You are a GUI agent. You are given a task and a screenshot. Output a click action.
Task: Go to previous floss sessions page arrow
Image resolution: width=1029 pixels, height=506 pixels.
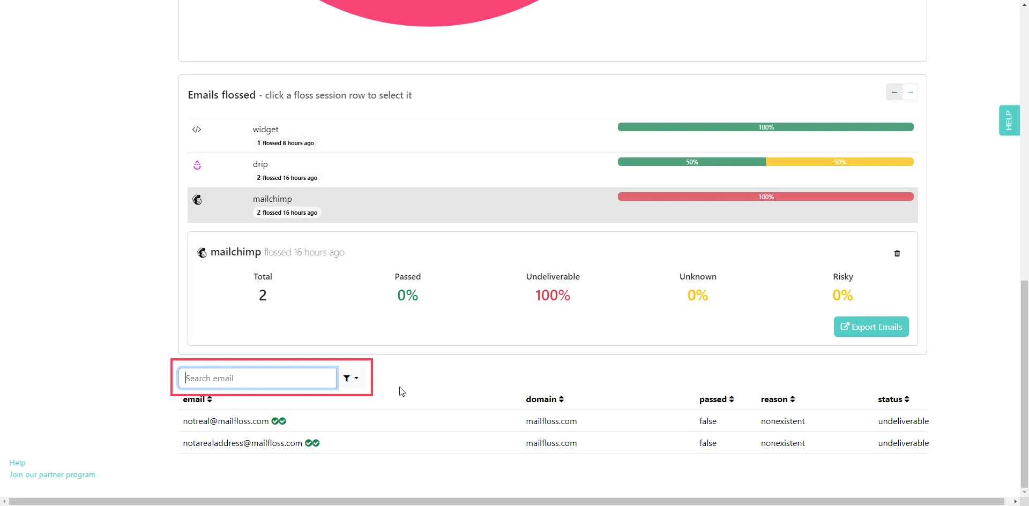894,92
